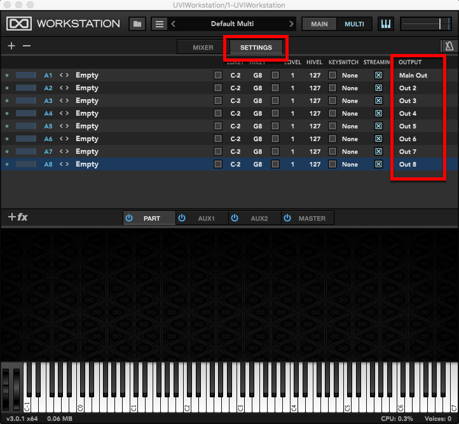Click previous/next preset arrows for part A1
The height and width of the screenshot is (424, 459).
point(64,75)
